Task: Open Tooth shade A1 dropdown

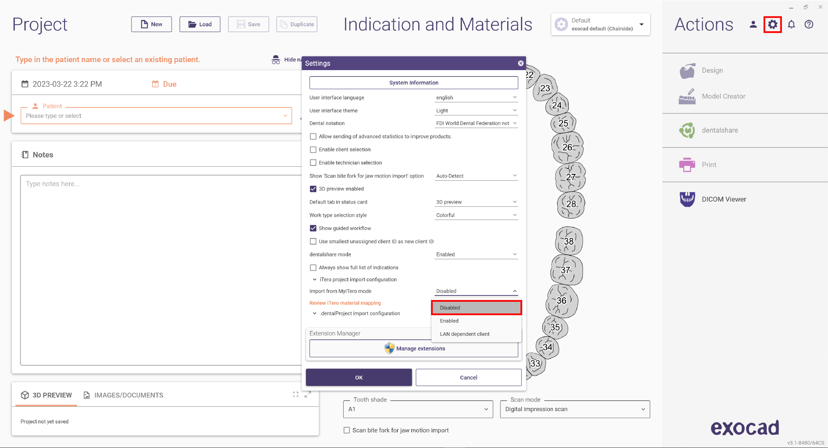Action: 418,409
